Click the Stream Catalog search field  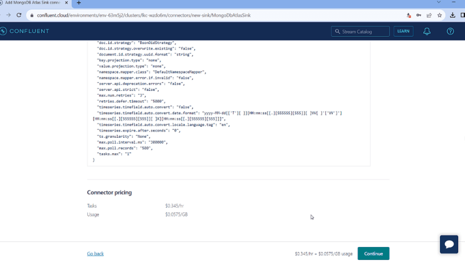point(360,31)
